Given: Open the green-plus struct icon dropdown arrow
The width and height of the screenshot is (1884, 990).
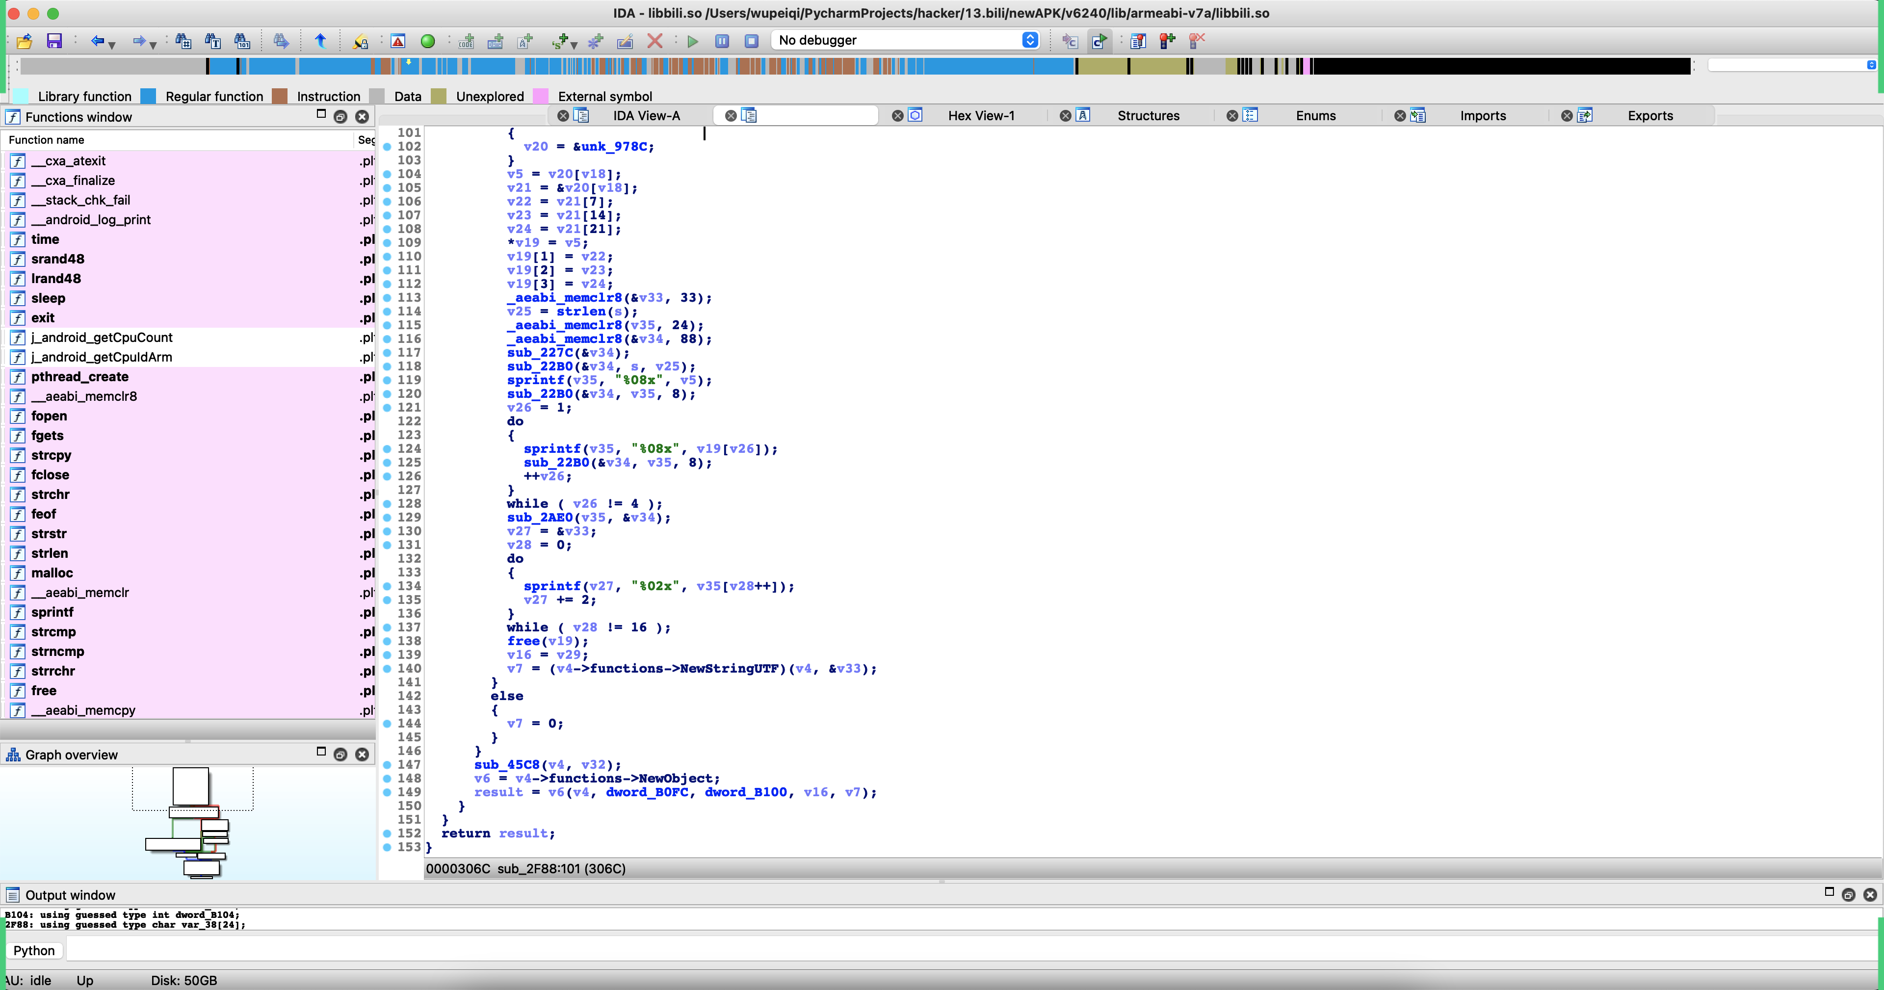Looking at the screenshot, I should pos(574,45).
